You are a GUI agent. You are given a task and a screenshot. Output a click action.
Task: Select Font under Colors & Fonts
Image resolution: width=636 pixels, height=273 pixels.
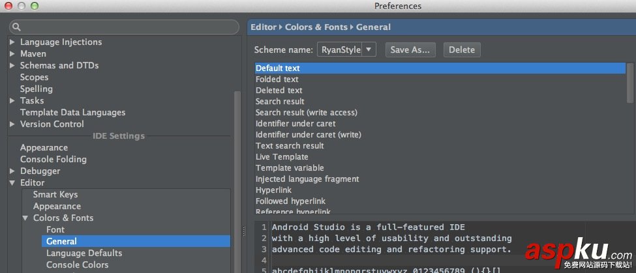pos(55,229)
